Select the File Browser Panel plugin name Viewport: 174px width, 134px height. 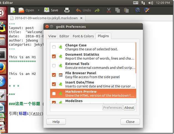81,73
